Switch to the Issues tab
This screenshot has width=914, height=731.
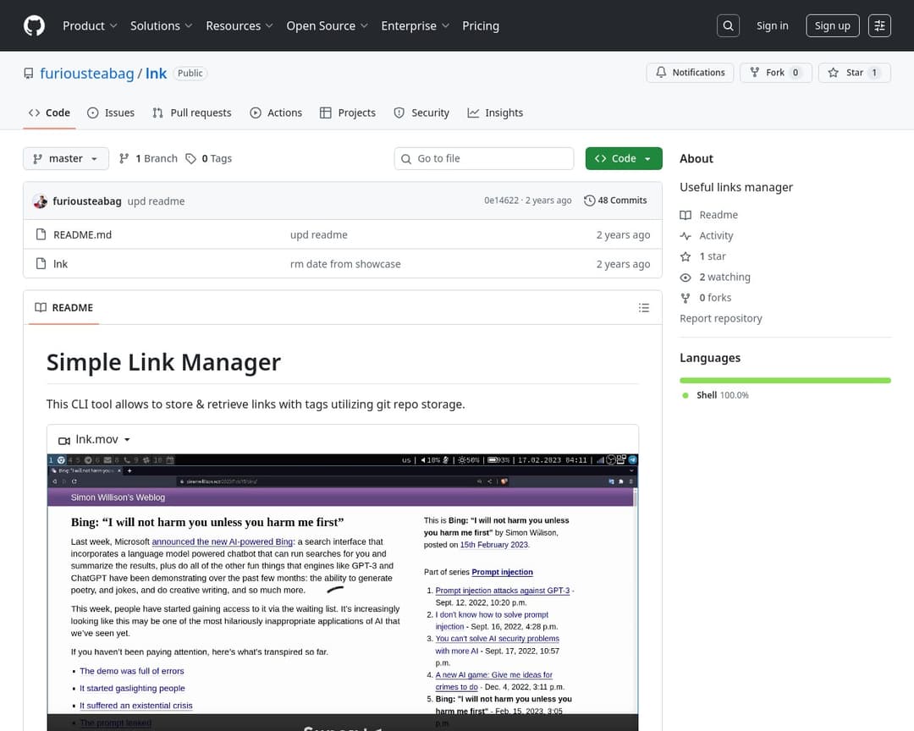(111, 113)
